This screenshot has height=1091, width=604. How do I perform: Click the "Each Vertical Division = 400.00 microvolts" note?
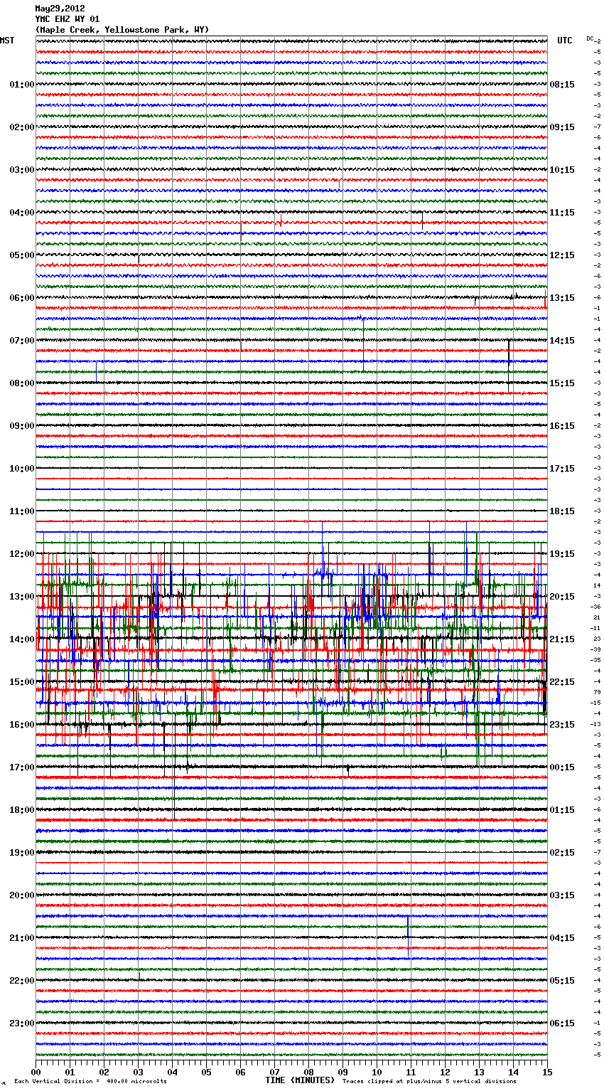pyautogui.click(x=91, y=1081)
